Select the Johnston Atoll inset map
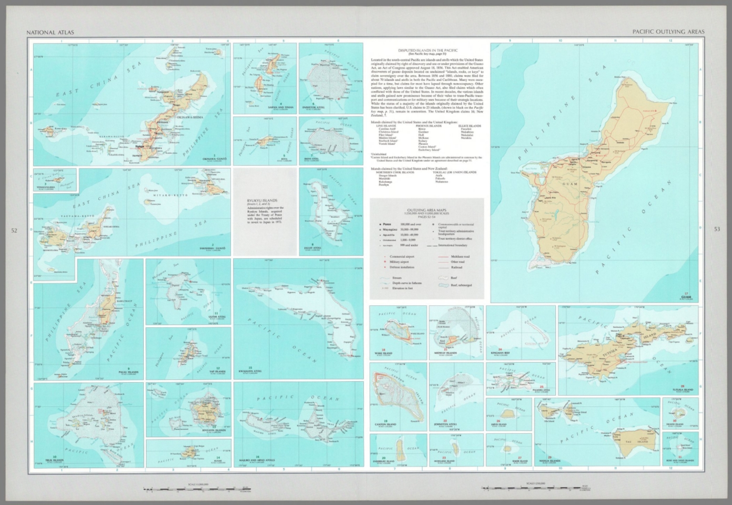The image size is (732, 505). (x=456, y=397)
